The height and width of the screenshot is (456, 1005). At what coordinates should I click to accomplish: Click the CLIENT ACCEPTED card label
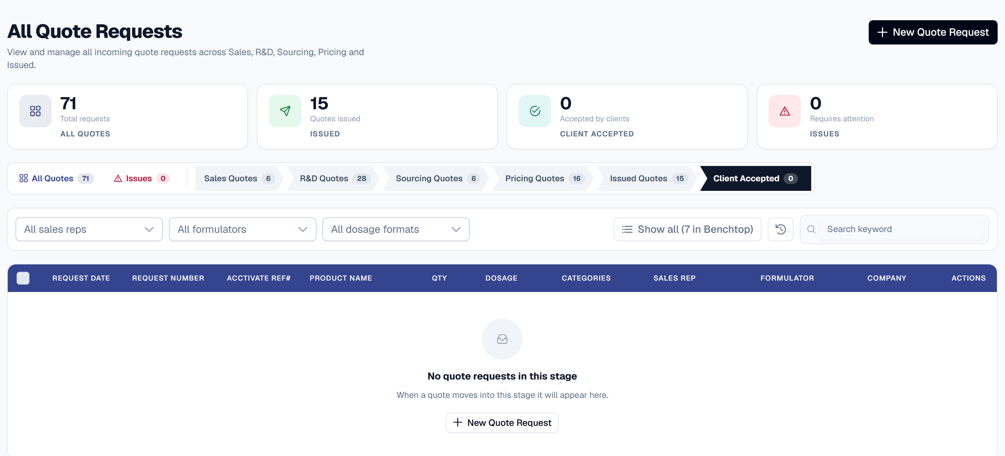coord(596,134)
